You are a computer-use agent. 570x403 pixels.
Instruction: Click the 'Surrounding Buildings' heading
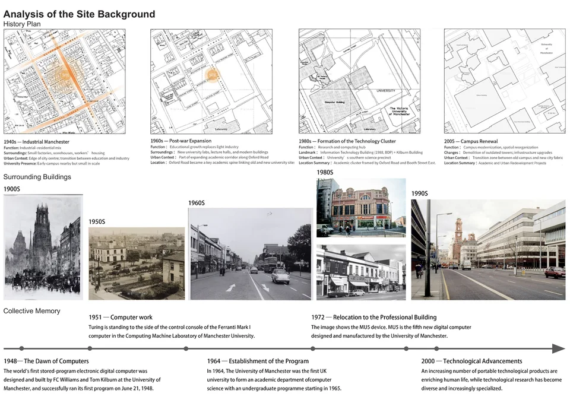click(37, 177)
